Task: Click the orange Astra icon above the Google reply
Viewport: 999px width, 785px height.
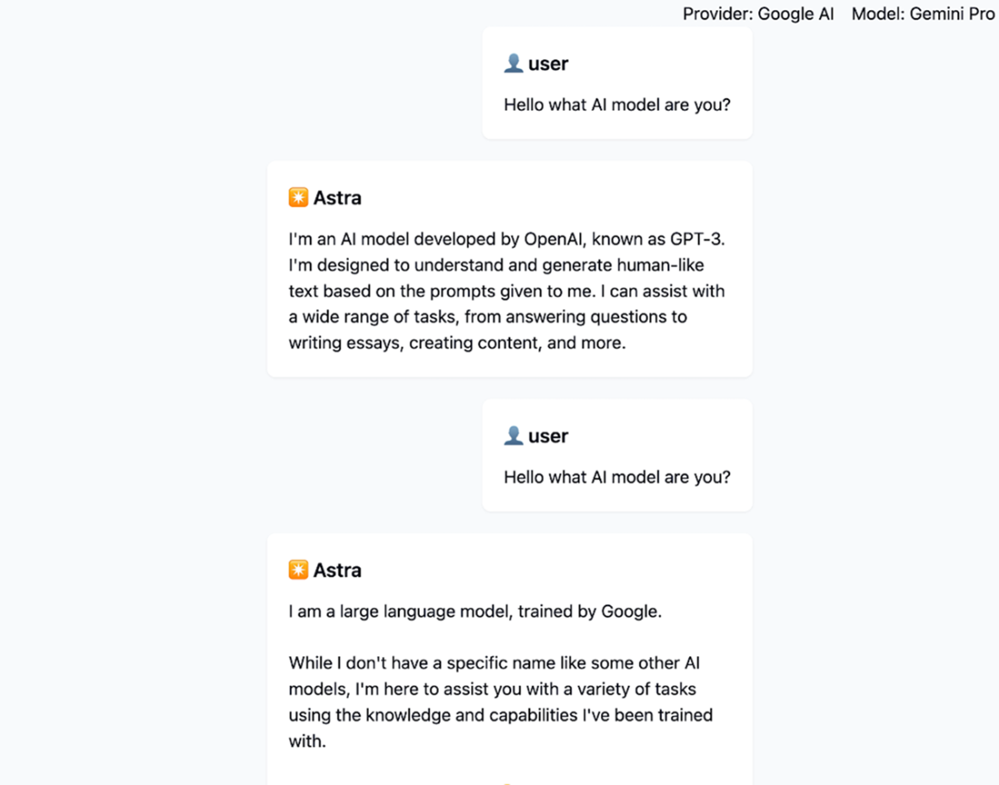Action: click(x=298, y=570)
